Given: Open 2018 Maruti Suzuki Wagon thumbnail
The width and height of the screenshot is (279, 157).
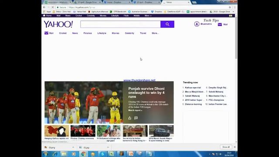Looking at the screenshot, I should [161, 133].
